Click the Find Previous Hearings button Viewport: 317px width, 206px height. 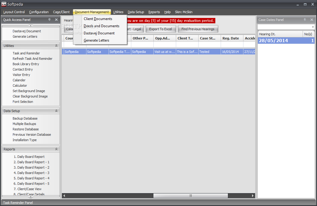coord(198,29)
